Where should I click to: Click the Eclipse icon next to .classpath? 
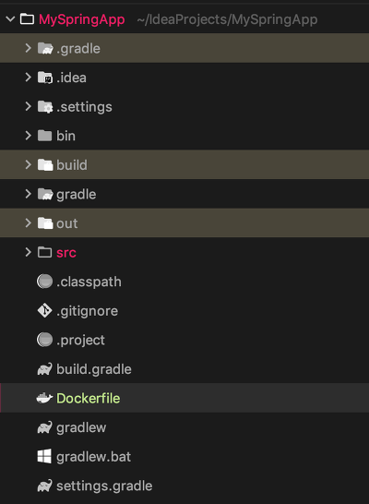tap(44, 282)
